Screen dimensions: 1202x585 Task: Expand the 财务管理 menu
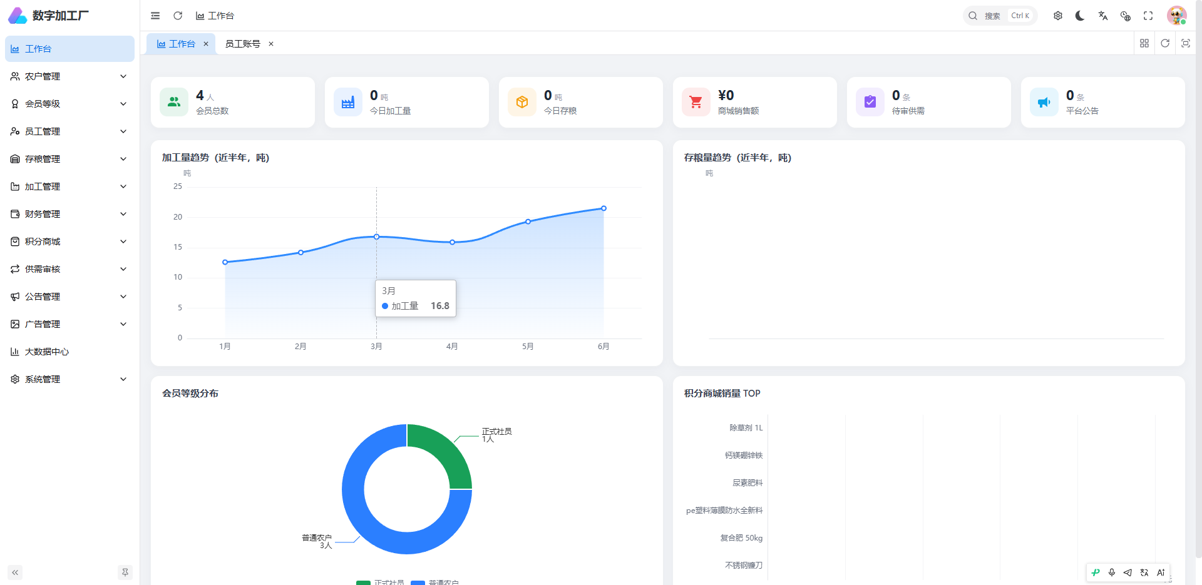pyautogui.click(x=69, y=214)
